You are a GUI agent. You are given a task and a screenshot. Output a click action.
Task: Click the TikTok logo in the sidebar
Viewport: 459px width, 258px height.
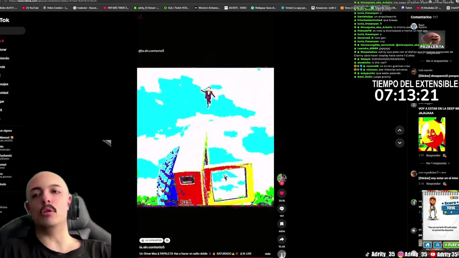click(x=5, y=20)
